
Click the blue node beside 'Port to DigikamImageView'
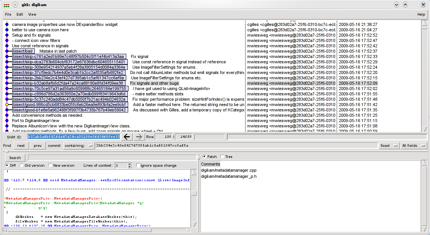tap(7, 121)
